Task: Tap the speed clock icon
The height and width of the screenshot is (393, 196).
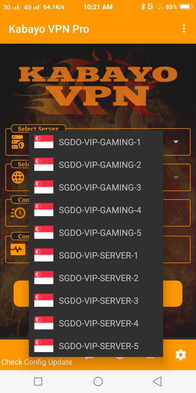Action: click(18, 213)
